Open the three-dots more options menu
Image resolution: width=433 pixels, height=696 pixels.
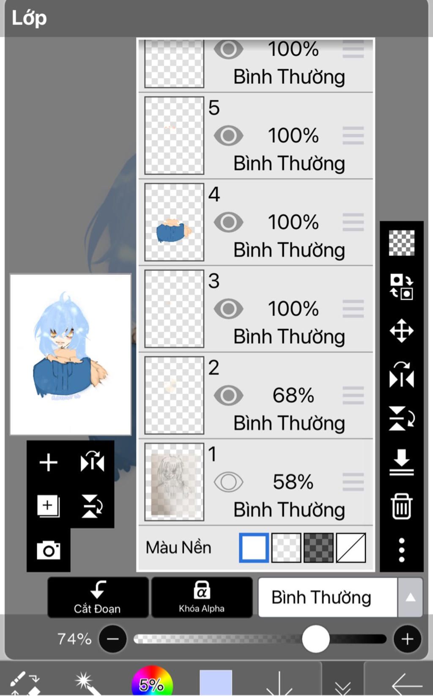tap(401, 550)
